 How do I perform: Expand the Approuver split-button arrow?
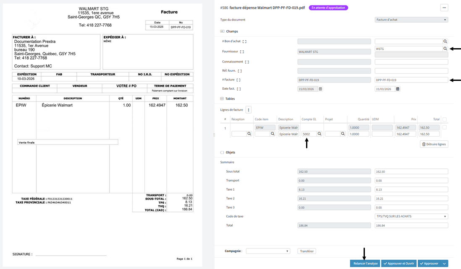point(444,264)
